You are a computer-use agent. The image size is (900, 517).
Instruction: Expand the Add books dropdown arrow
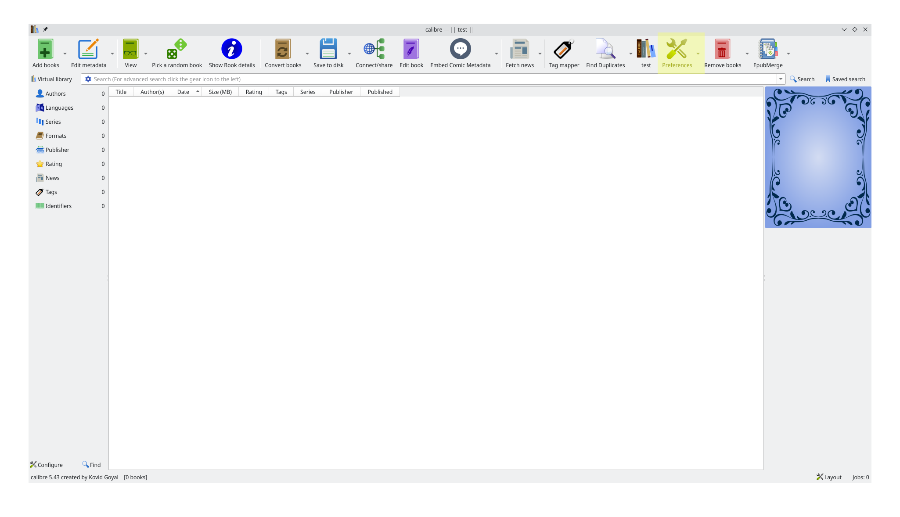[x=65, y=54]
